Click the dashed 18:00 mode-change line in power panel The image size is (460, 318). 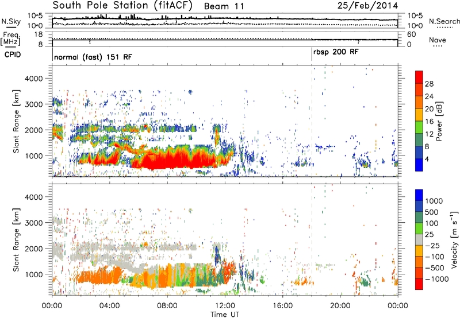click(312, 121)
